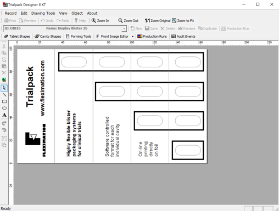Select 'Highly flexible blister' text block
279x211 pixels.
click(x=74, y=133)
